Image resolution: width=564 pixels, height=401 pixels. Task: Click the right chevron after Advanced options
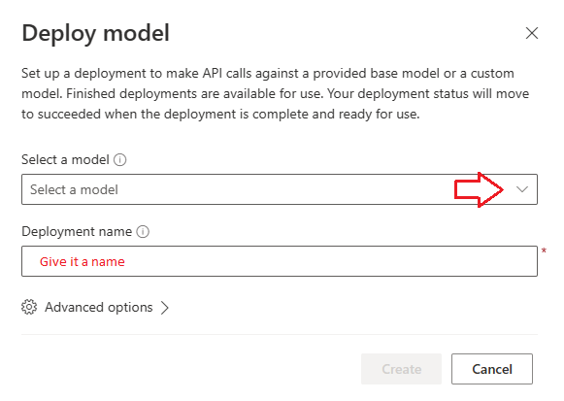165,308
